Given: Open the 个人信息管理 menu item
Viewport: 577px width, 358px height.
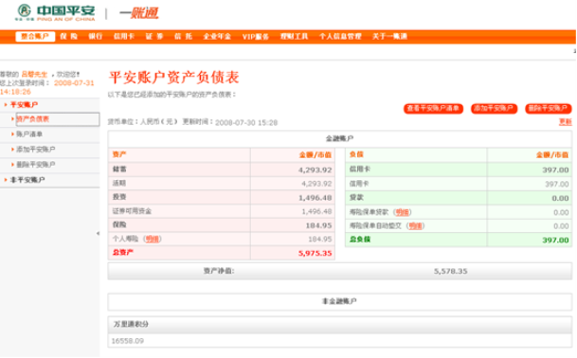Looking at the screenshot, I should (340, 36).
